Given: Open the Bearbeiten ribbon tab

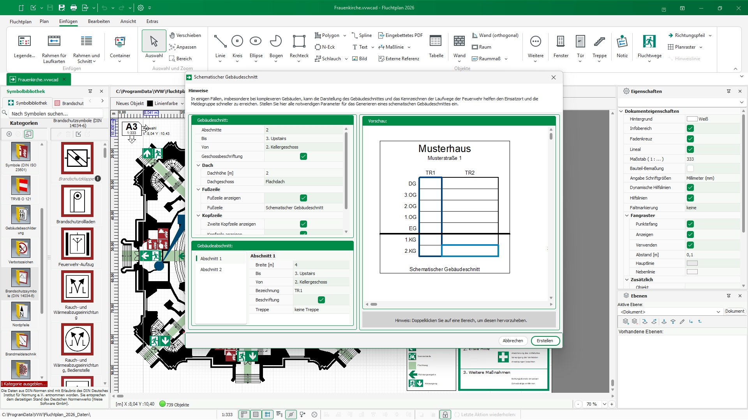Looking at the screenshot, I should coord(99,21).
